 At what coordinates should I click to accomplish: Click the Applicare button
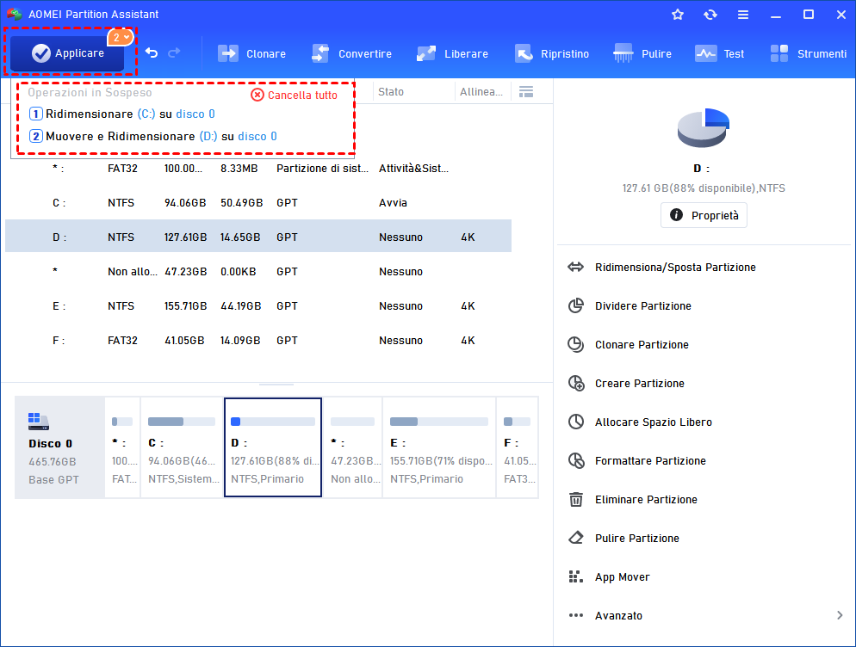point(67,53)
